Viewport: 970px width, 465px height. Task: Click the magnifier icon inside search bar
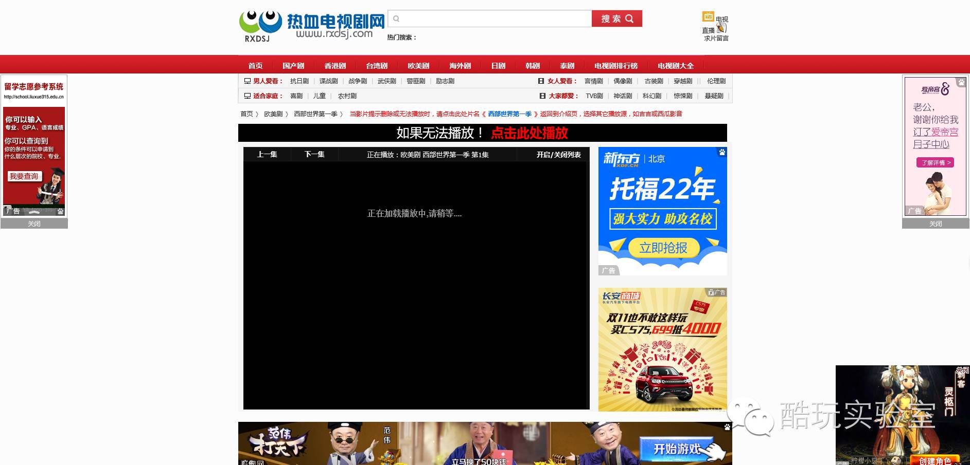coord(396,18)
